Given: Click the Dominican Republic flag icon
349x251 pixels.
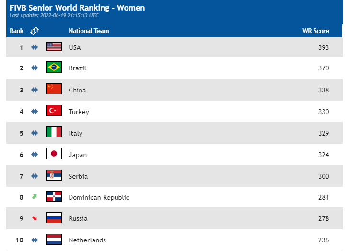Looking at the screenshot, I should [x=54, y=197].
